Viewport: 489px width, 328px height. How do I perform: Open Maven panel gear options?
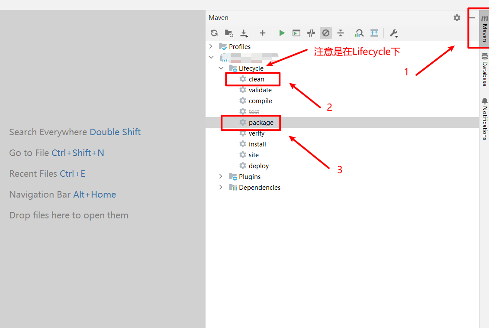tap(457, 18)
